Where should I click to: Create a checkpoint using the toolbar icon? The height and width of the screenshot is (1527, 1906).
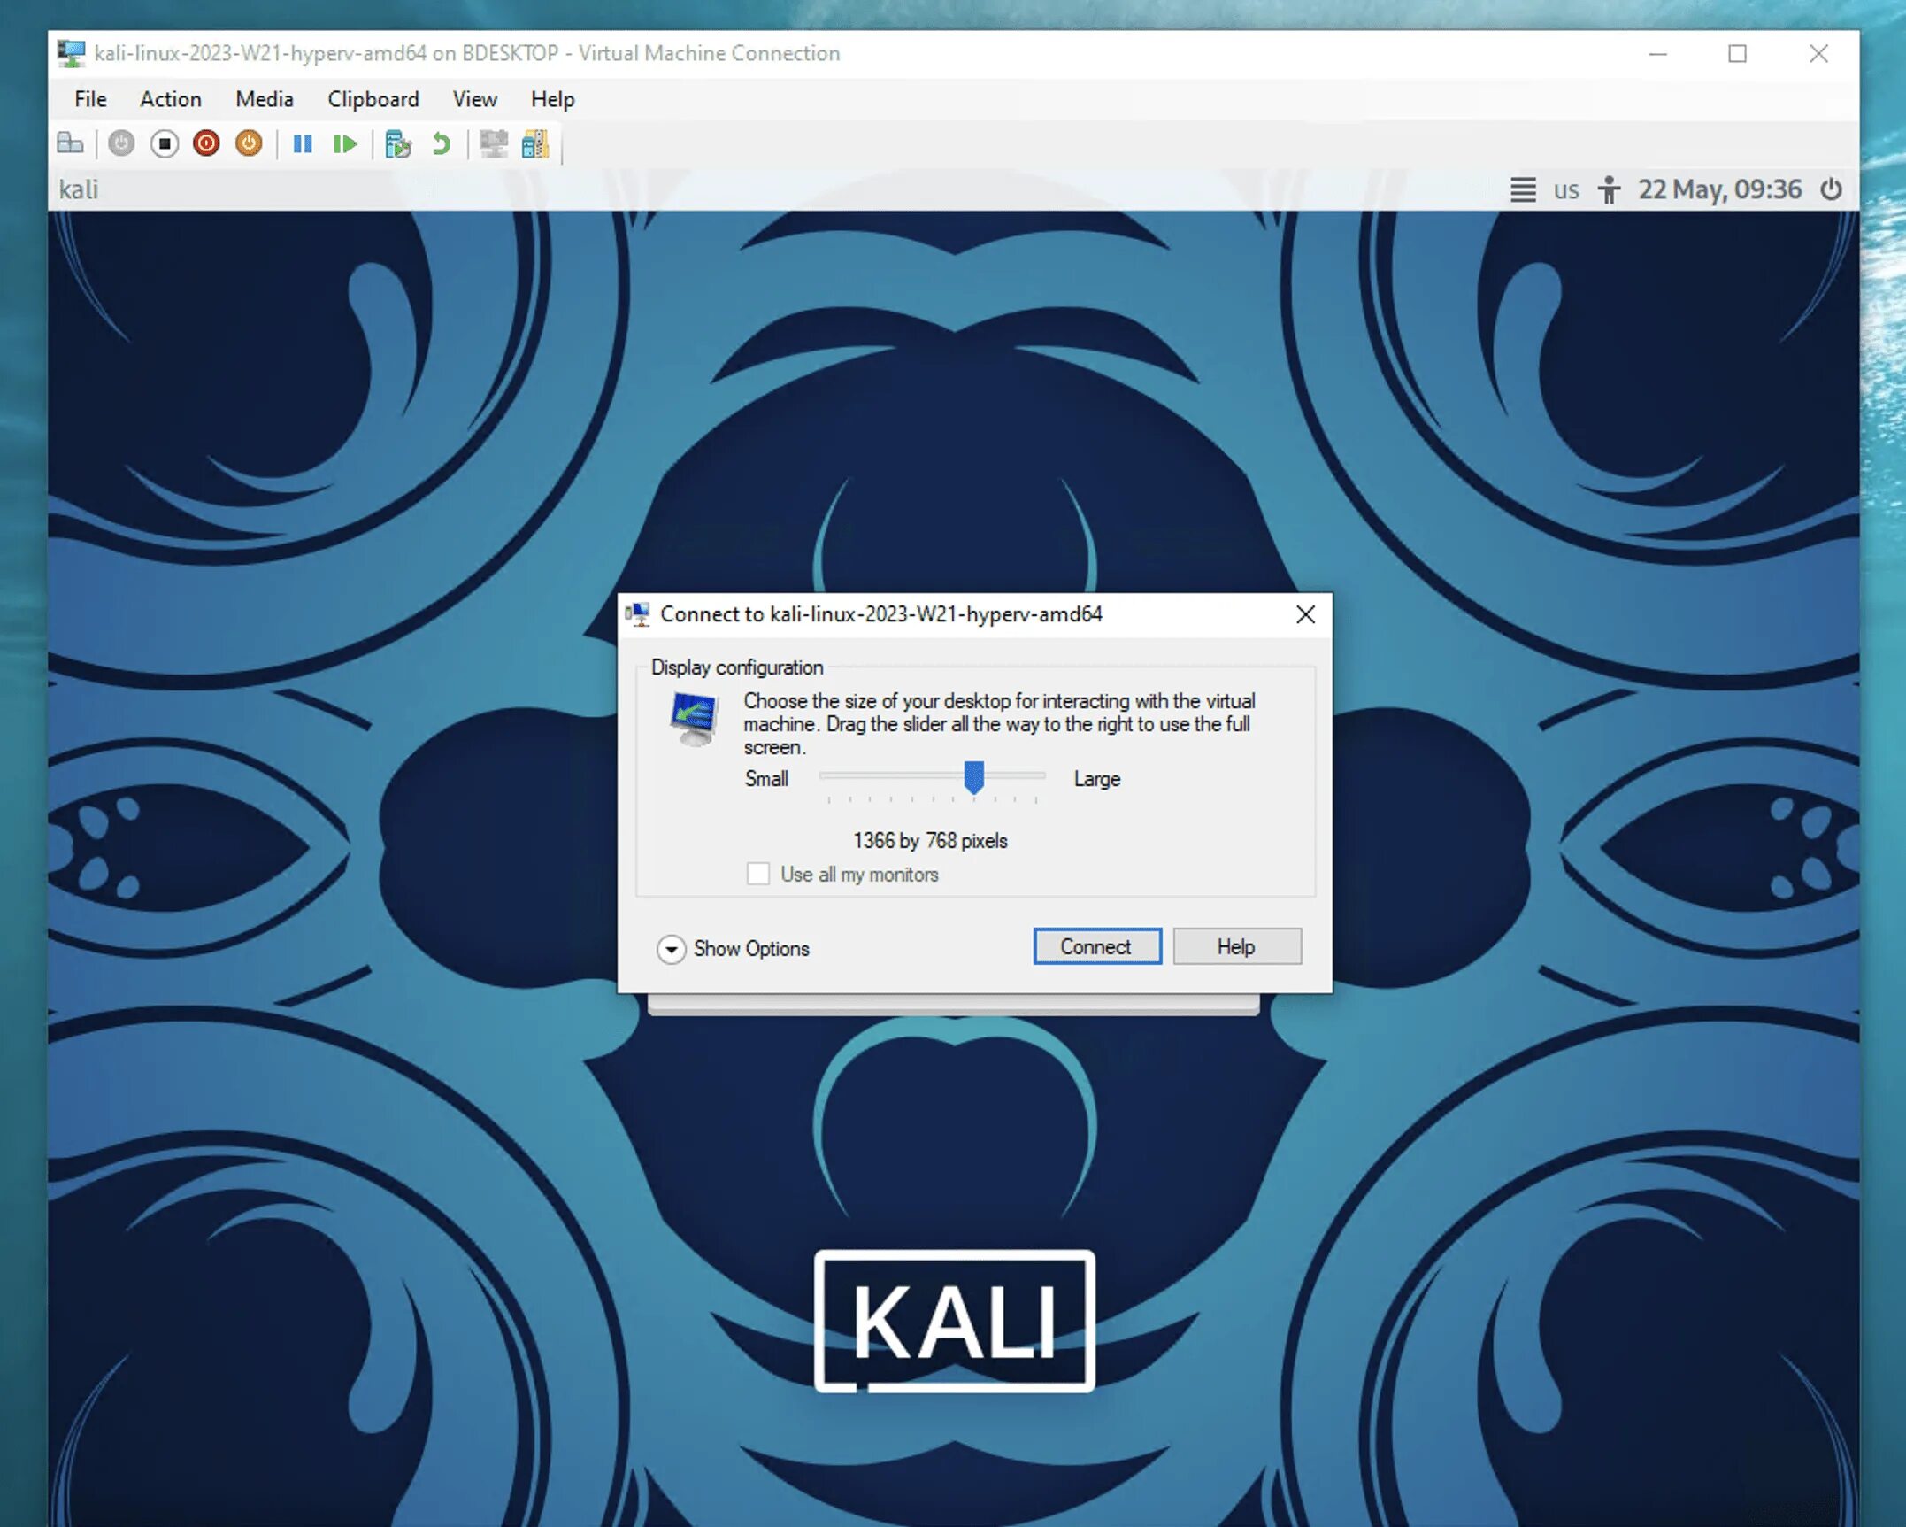point(398,143)
